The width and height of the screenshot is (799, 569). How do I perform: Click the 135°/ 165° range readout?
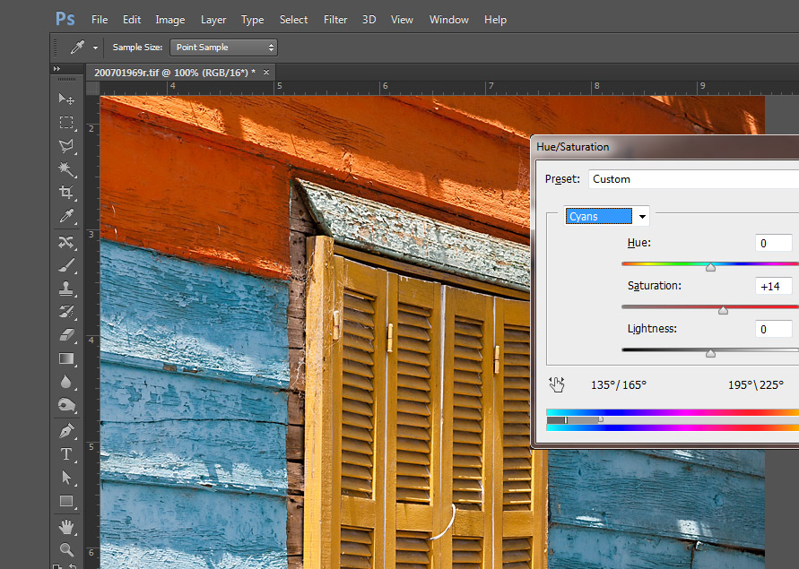coord(618,385)
